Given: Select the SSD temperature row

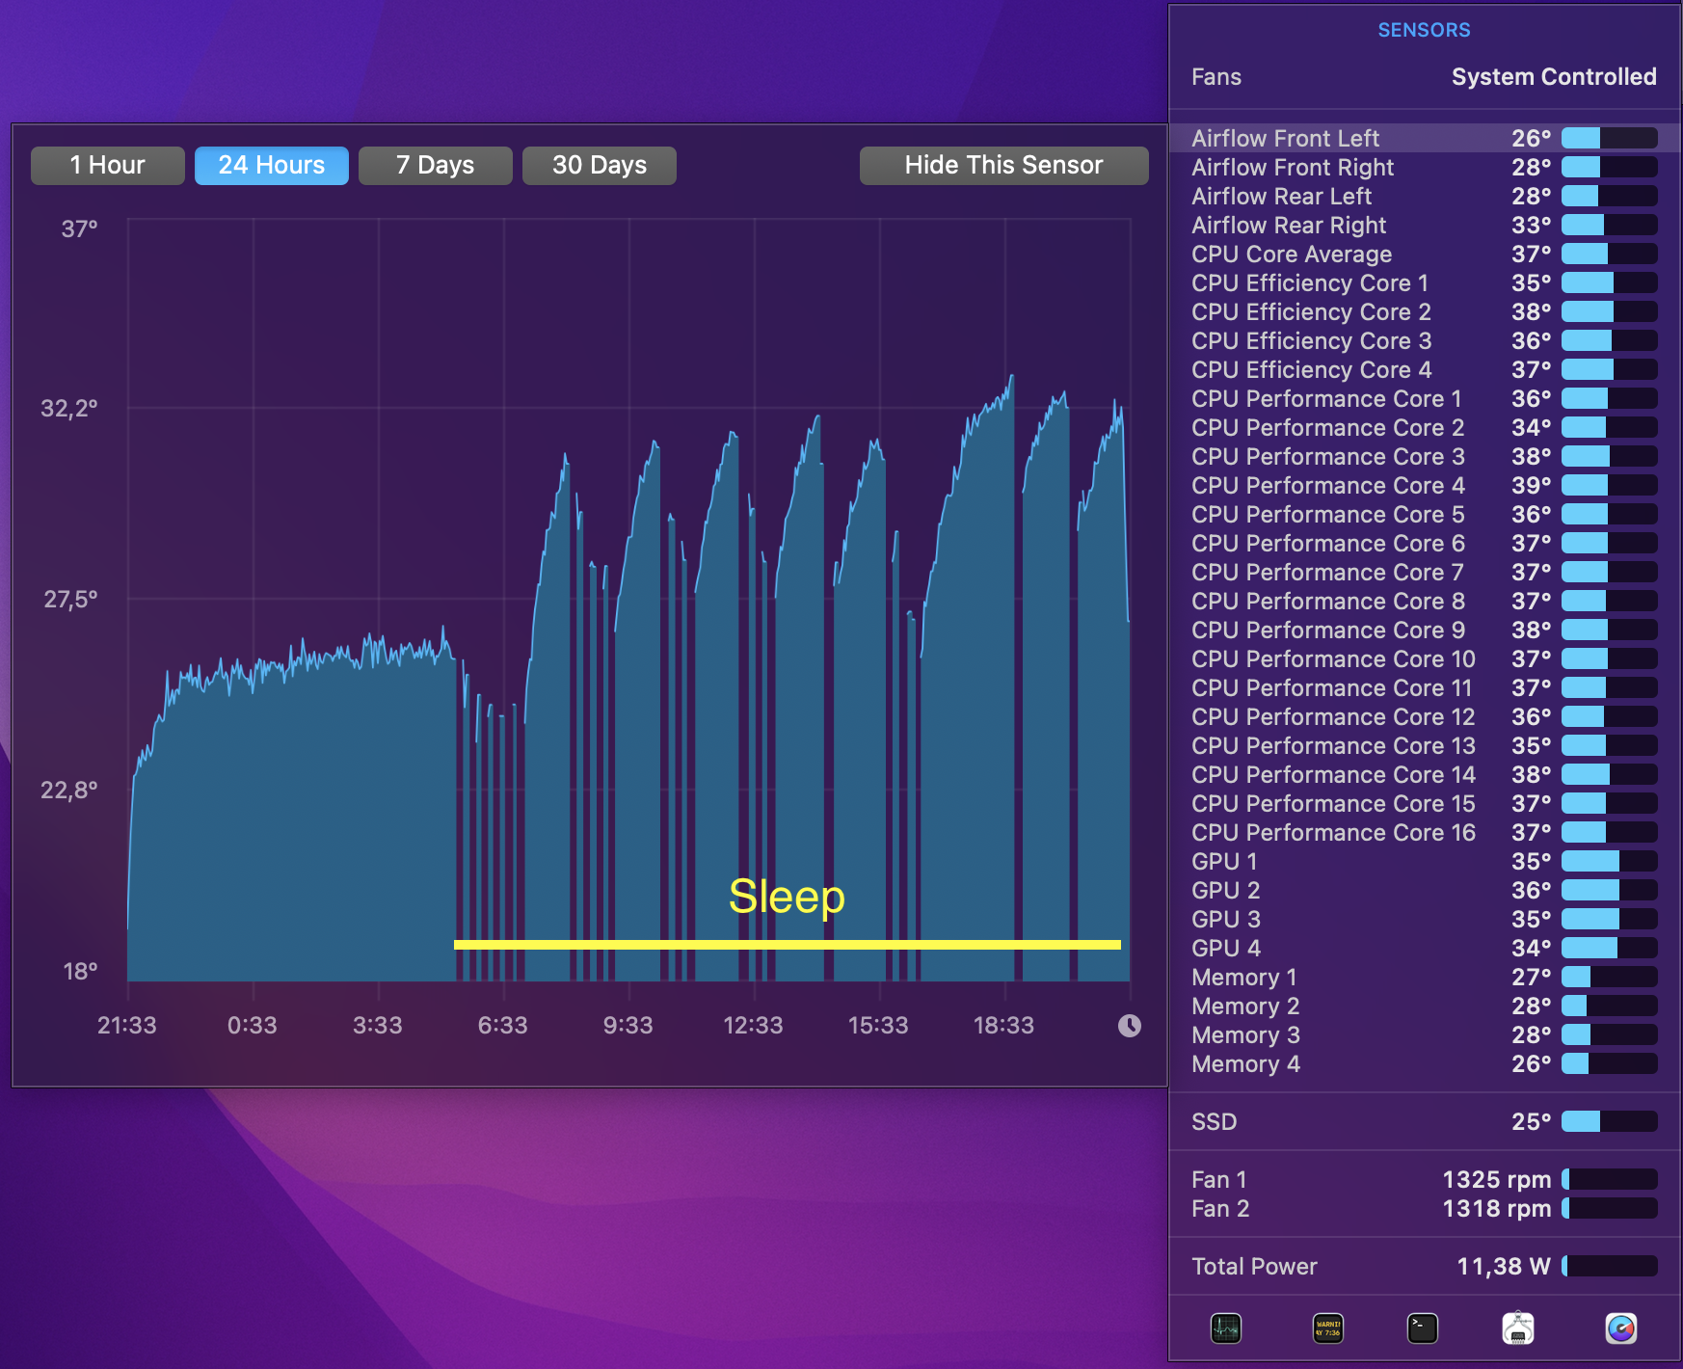Looking at the screenshot, I should [x=1424, y=1121].
